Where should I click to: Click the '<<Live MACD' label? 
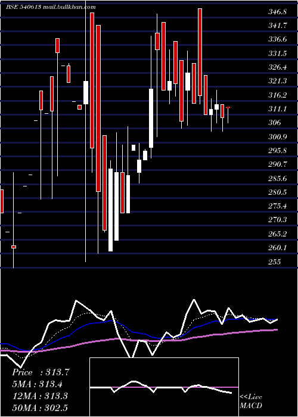(x=251, y=401)
